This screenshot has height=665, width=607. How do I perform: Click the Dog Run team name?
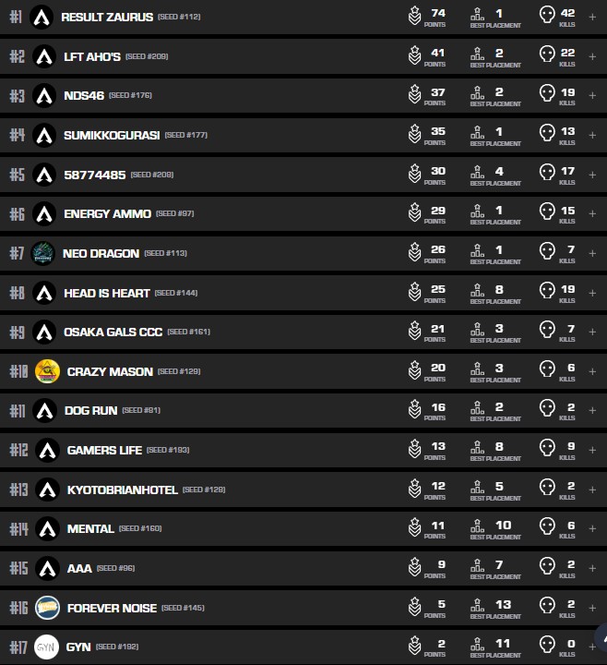[x=90, y=410]
